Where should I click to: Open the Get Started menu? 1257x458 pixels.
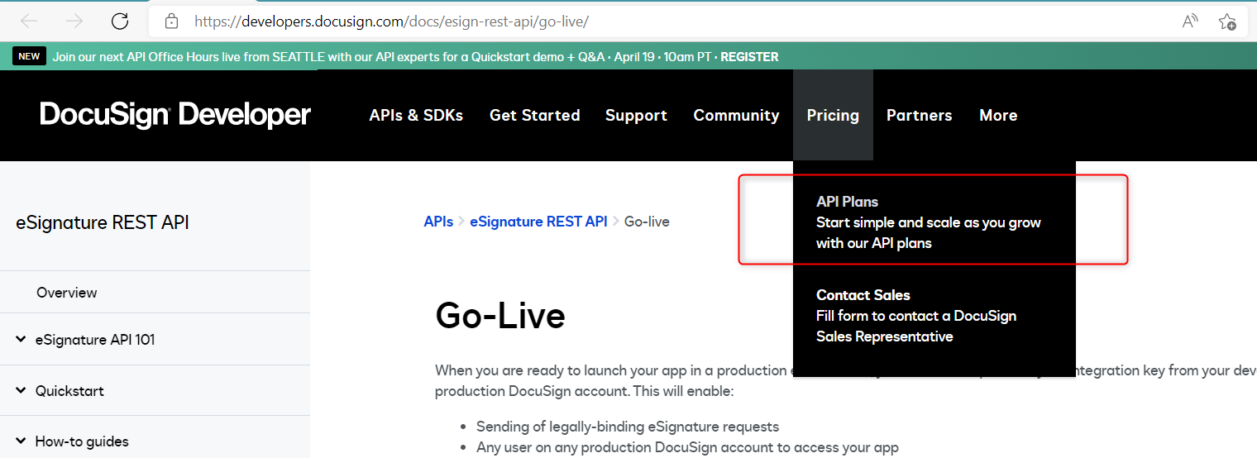point(534,115)
